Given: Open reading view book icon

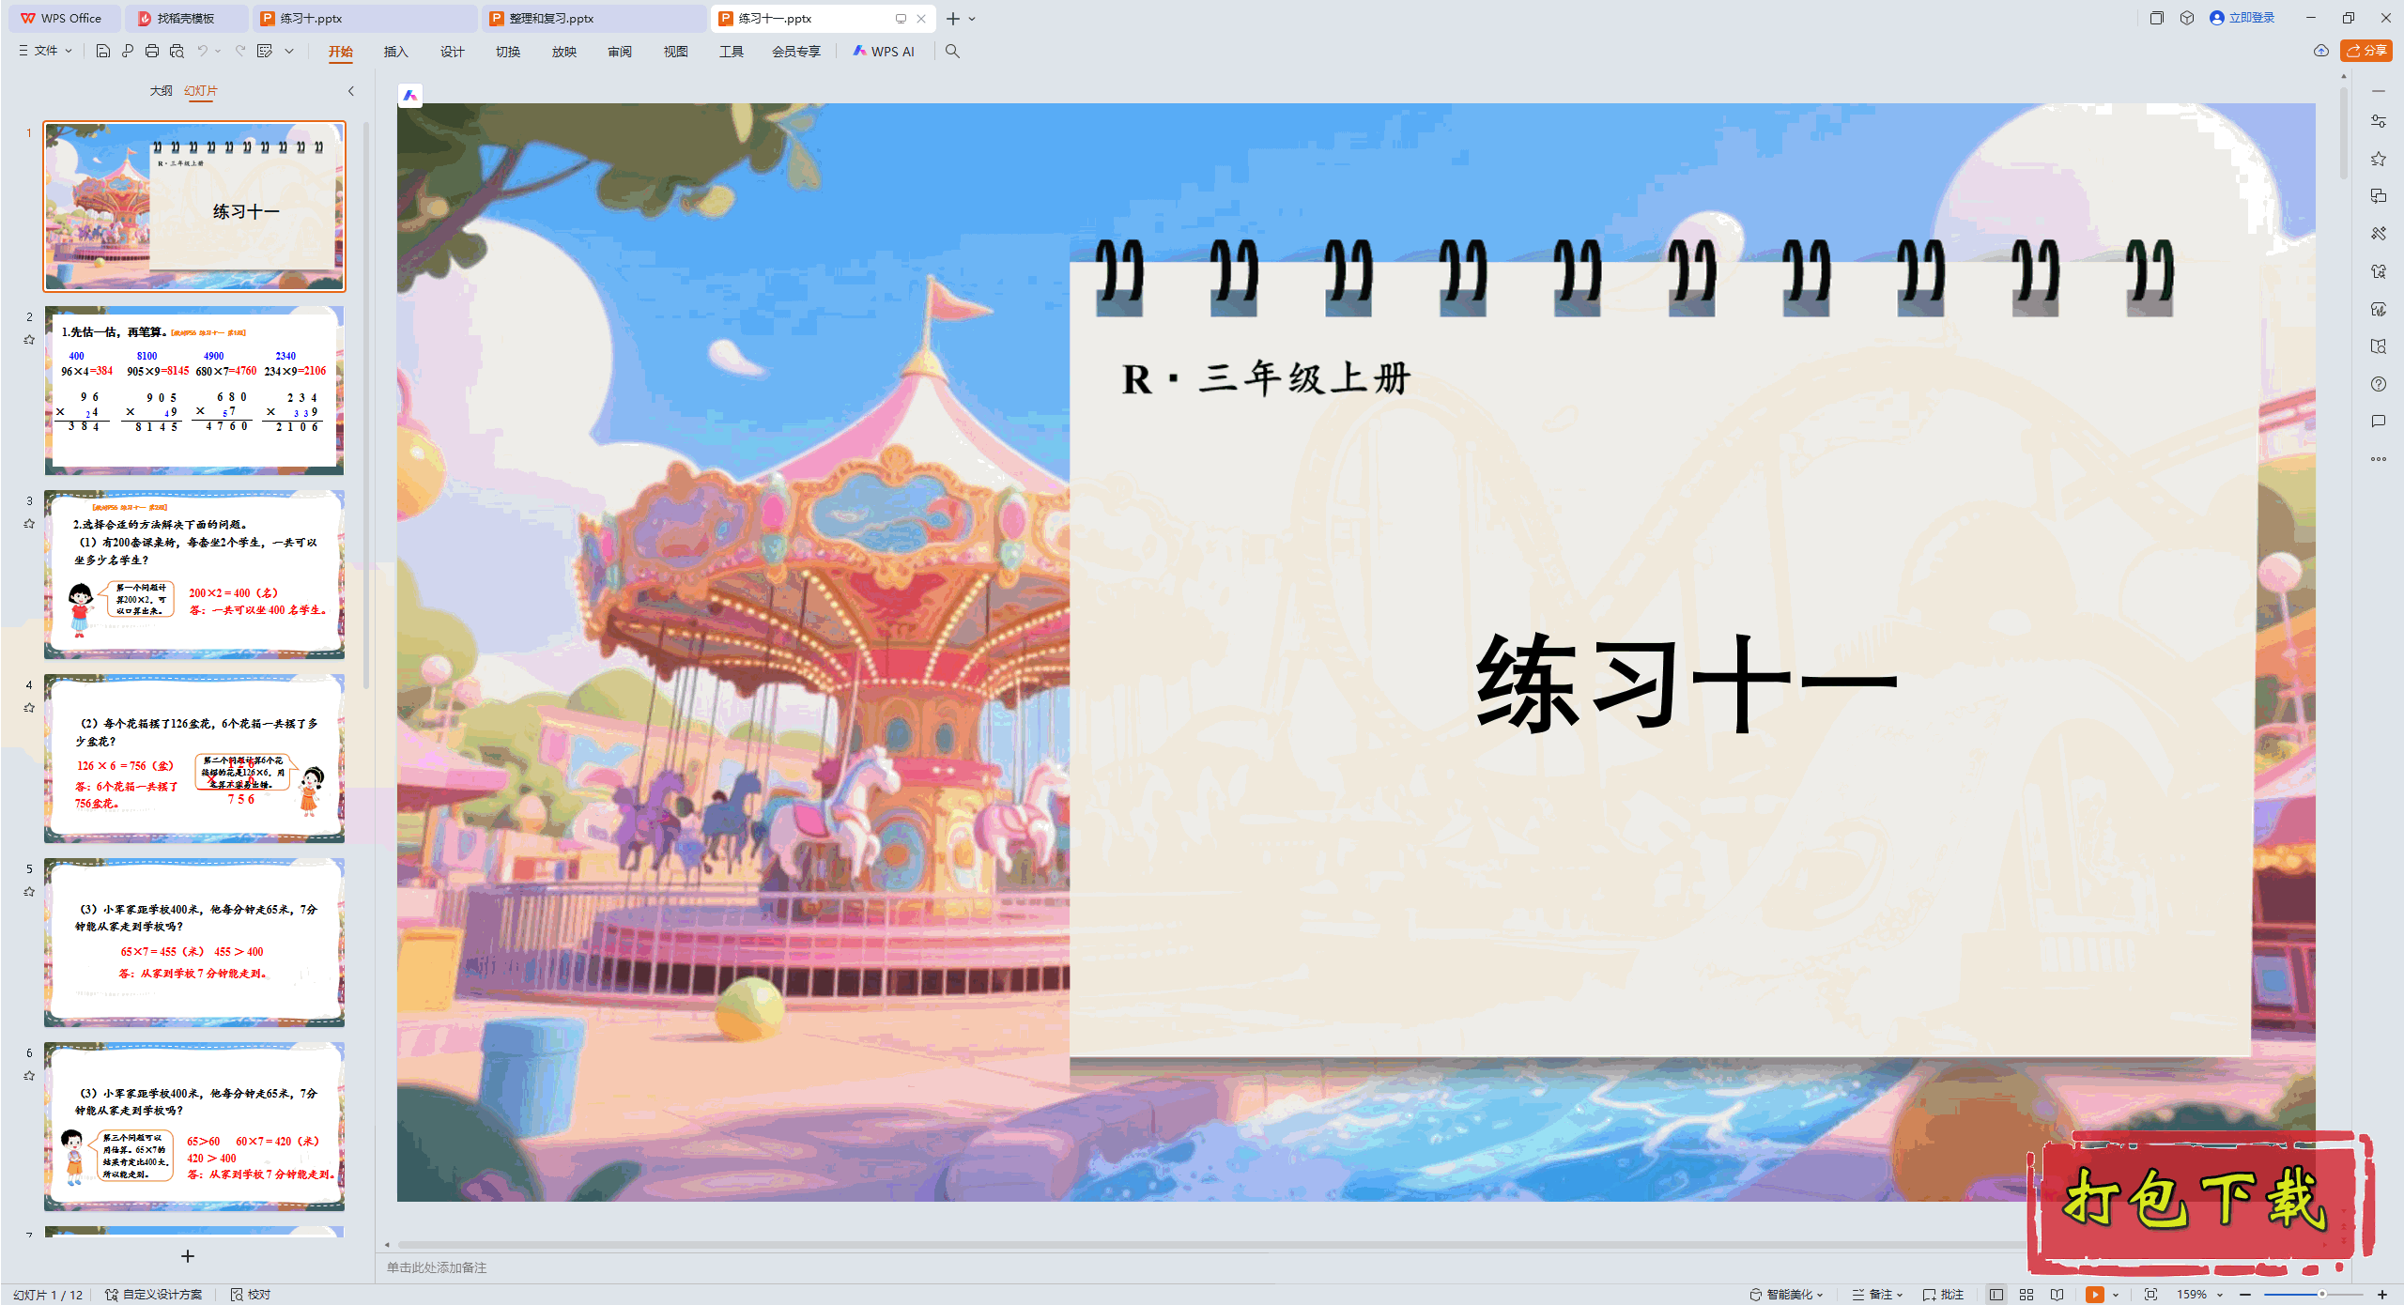Looking at the screenshot, I should click(x=2057, y=1294).
